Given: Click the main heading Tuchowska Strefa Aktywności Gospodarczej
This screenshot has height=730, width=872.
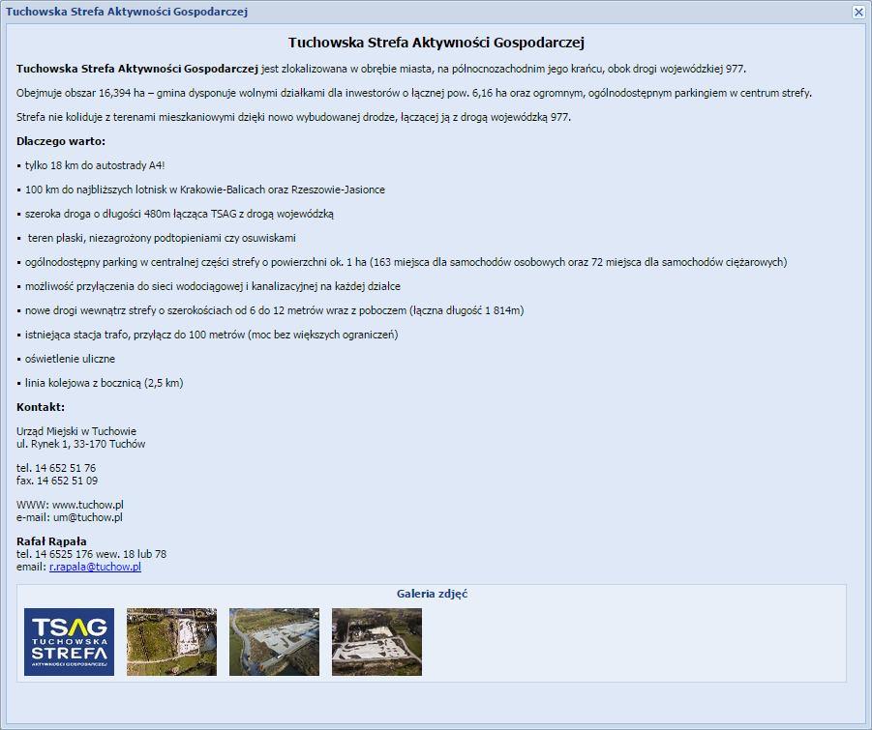Looking at the screenshot, I should [x=436, y=43].
